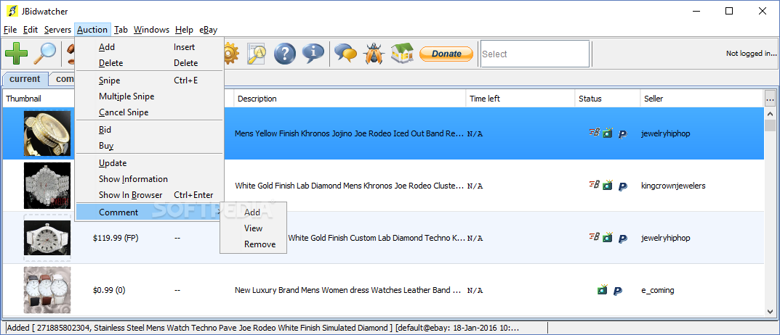This screenshot has height=335, width=780.
Task: Click PayPal icon in Mens Yellow Finish row
Action: [622, 134]
